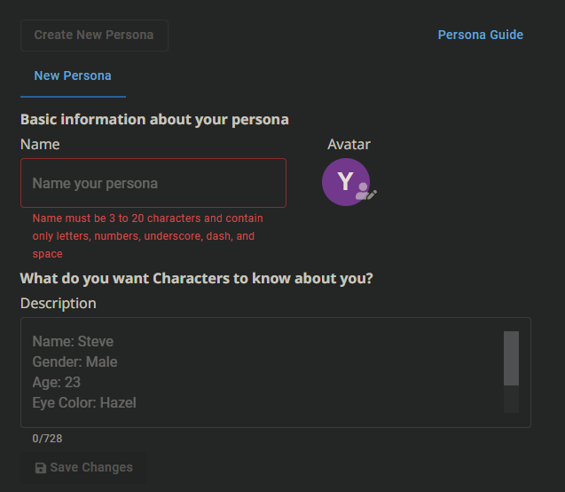Click the Create New Persona button
Screen dimensions: 565x492
(x=94, y=36)
